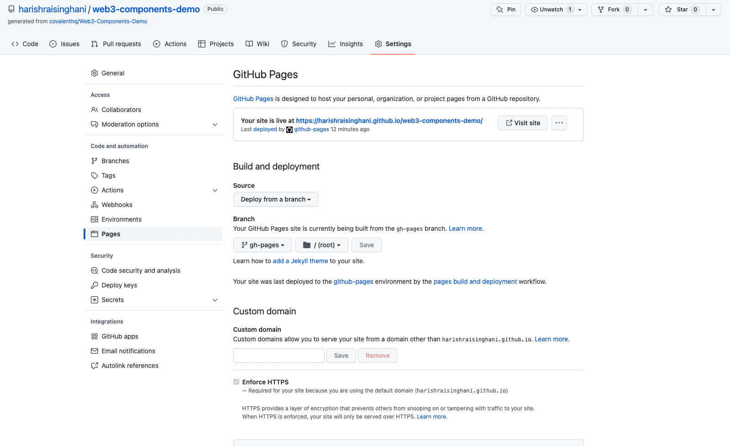Click the Security shield icon in top nav
730x446 pixels.
pos(284,44)
